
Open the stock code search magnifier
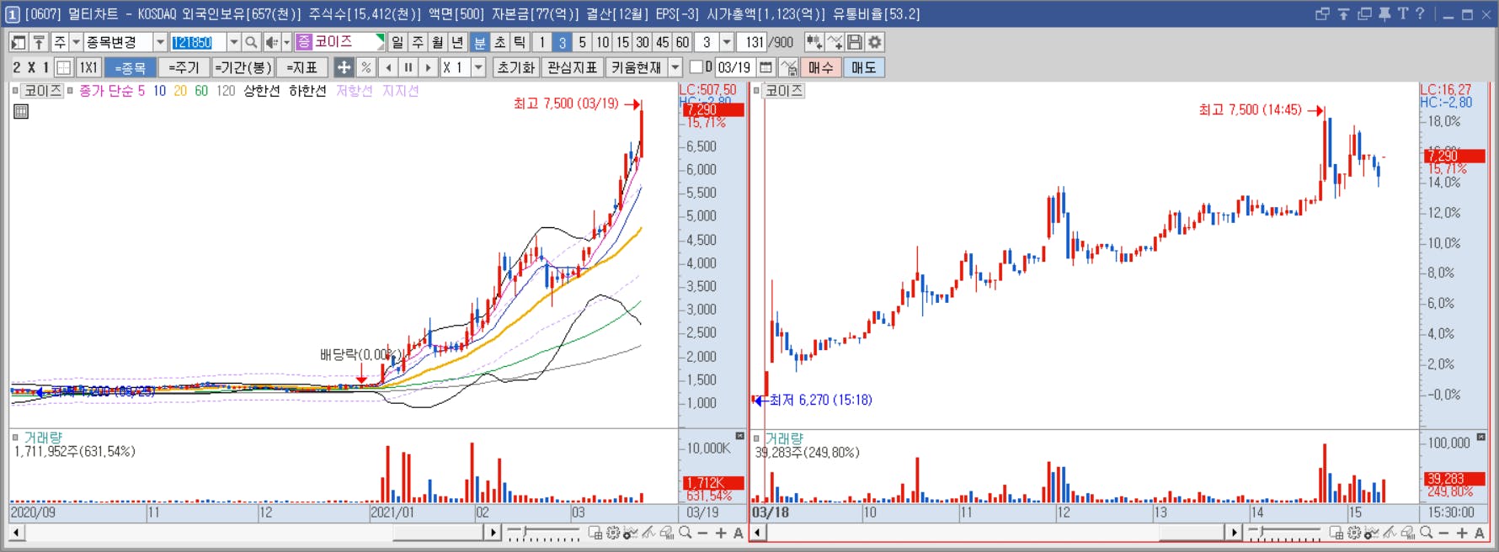coord(251,42)
